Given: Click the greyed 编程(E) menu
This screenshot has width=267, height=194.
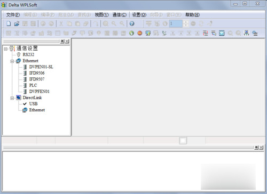Looking at the screenshot, I should click(30, 15).
